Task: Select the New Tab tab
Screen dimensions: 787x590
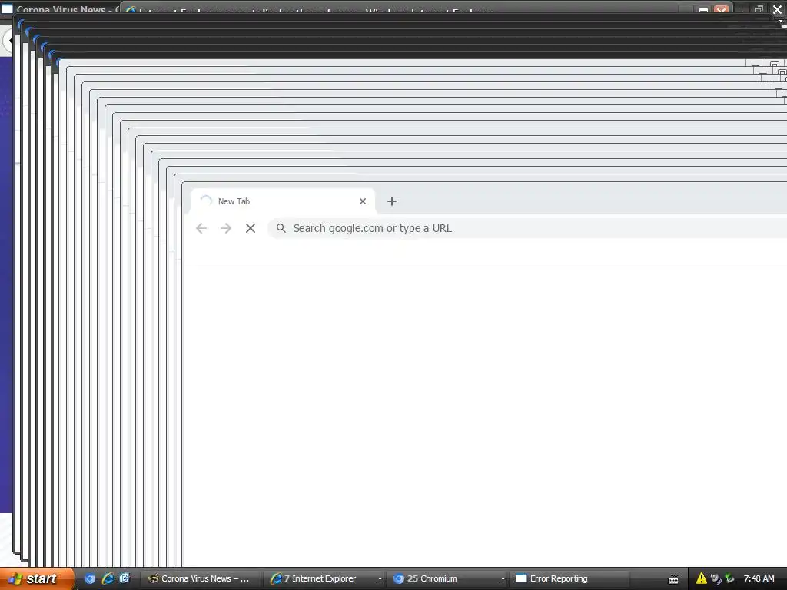Action: point(282,201)
